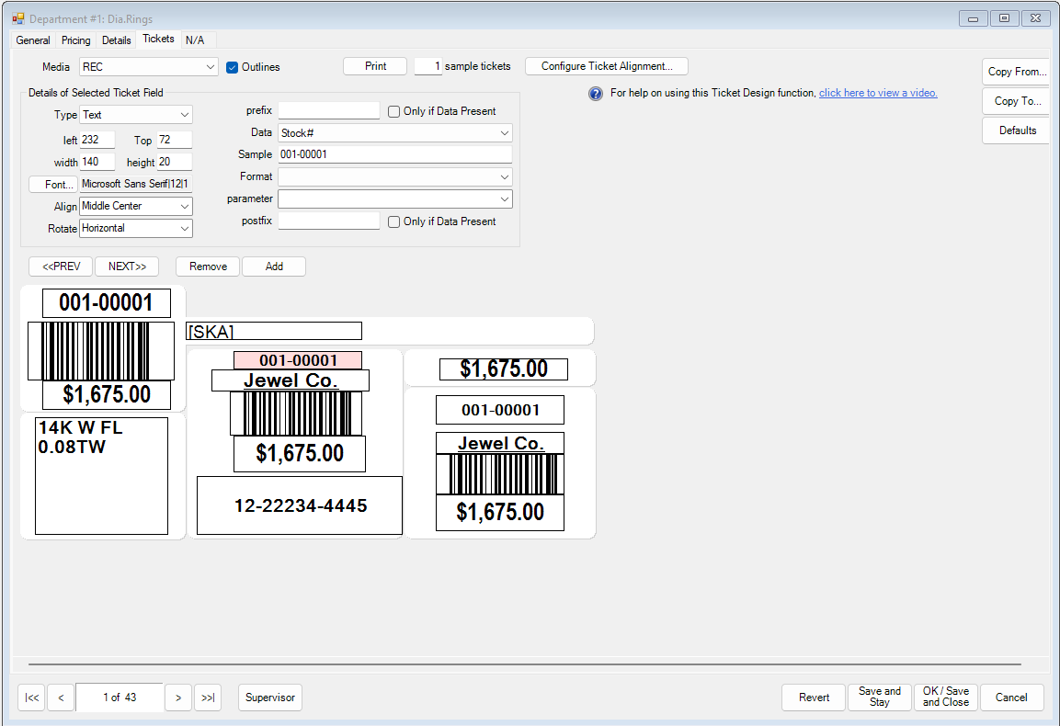Expand the Format dropdown
Viewport: 1060px width, 726px height.
coord(394,176)
